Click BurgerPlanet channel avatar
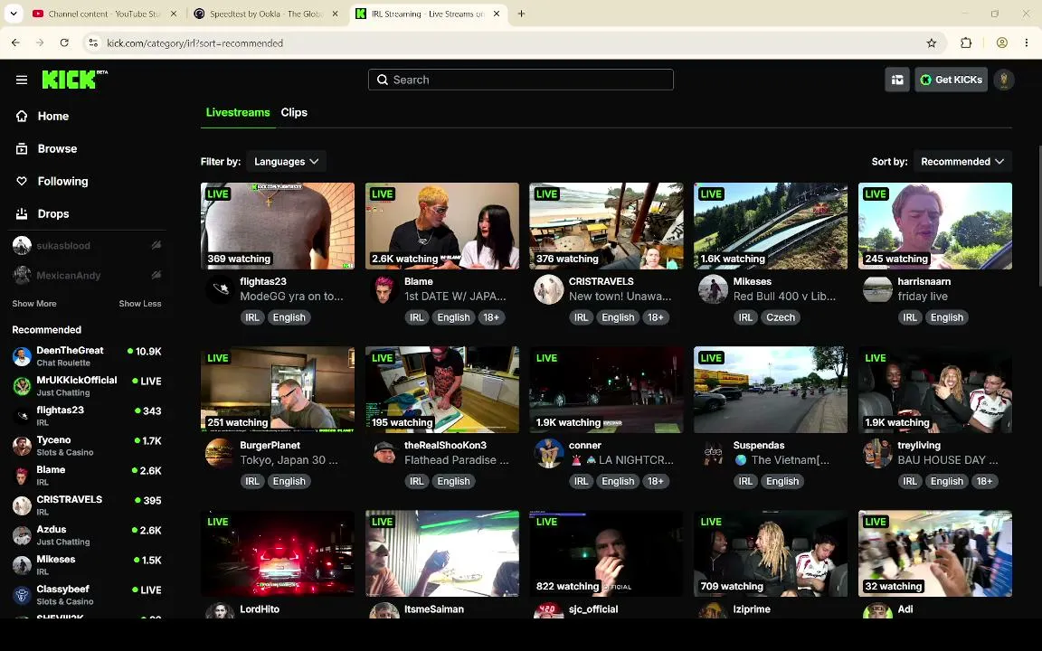Image resolution: width=1042 pixels, height=651 pixels. (x=219, y=453)
